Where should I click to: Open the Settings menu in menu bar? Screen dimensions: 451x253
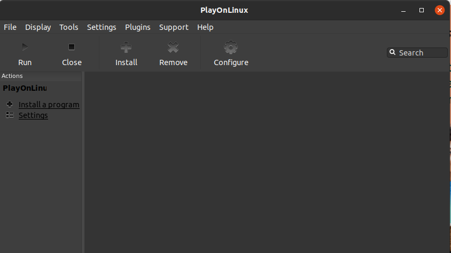pyautogui.click(x=102, y=27)
